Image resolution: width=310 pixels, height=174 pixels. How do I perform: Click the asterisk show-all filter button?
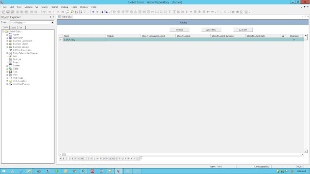click(x=141, y=159)
